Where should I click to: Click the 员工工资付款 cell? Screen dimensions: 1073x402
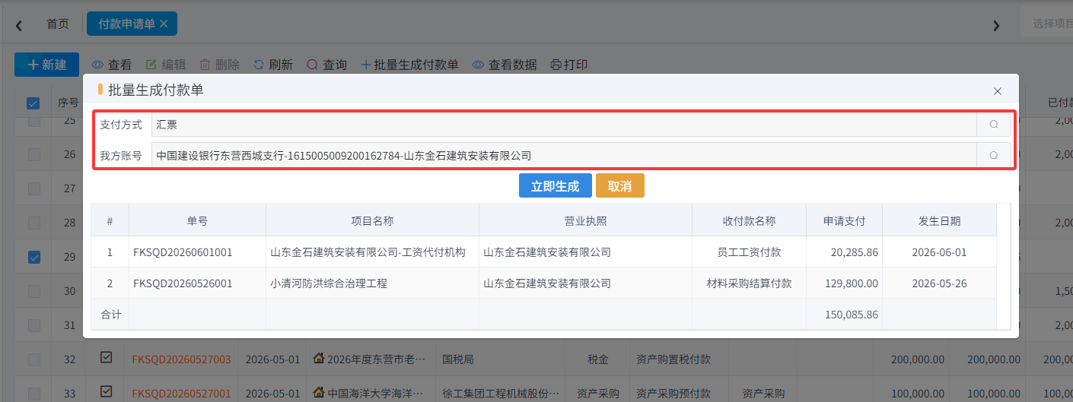click(750, 252)
